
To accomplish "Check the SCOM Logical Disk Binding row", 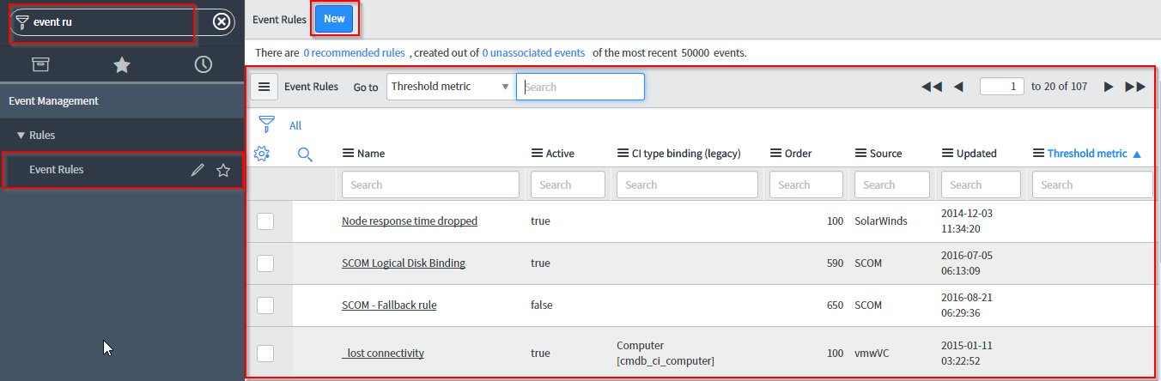I will 265,263.
